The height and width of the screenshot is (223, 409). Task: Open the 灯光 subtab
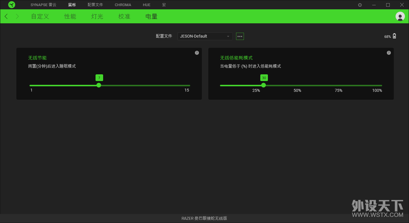tap(97, 16)
